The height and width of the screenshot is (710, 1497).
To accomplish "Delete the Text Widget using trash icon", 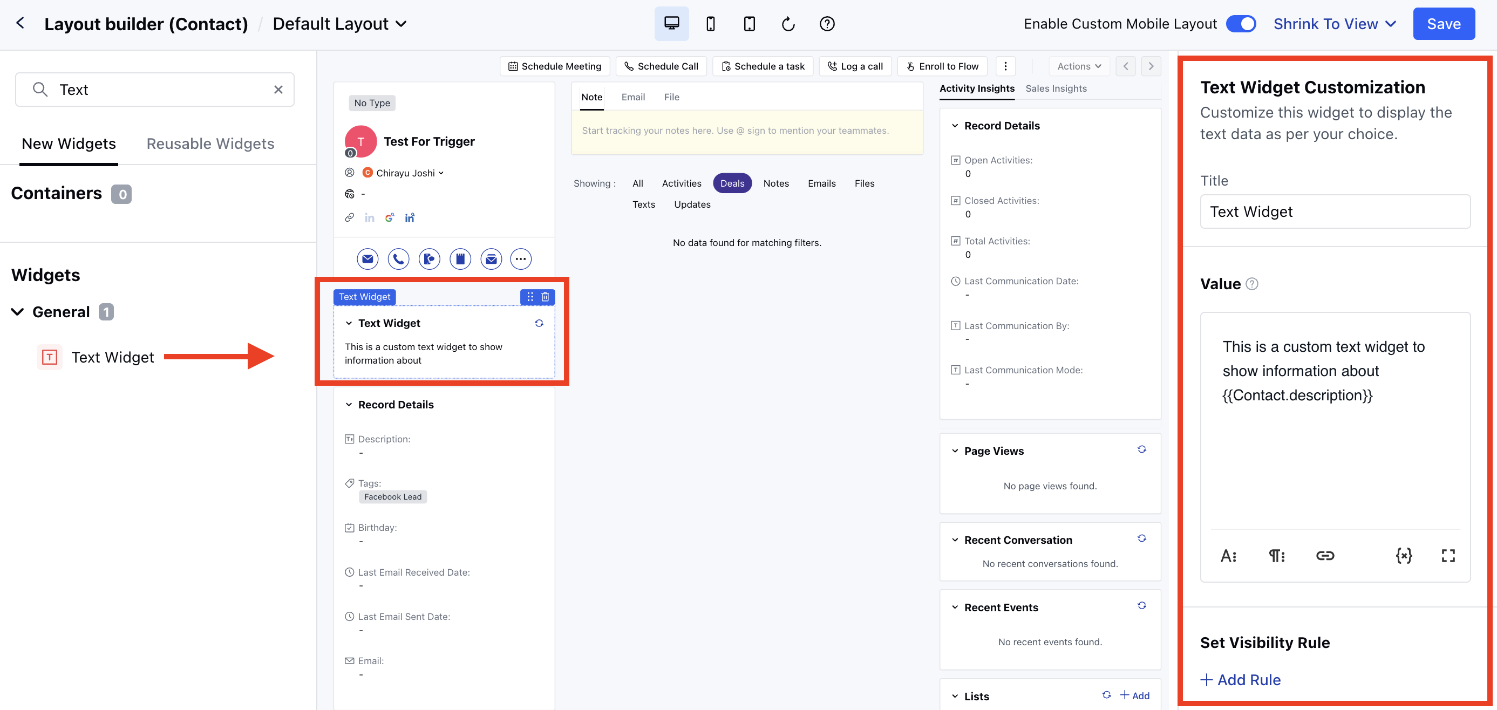I will [545, 297].
